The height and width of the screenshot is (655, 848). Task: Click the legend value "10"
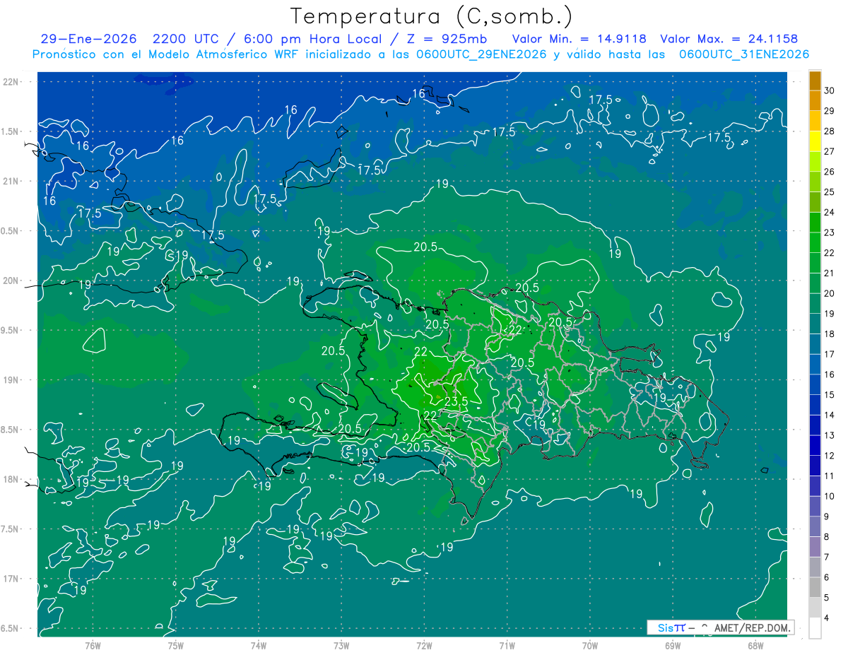(x=830, y=496)
